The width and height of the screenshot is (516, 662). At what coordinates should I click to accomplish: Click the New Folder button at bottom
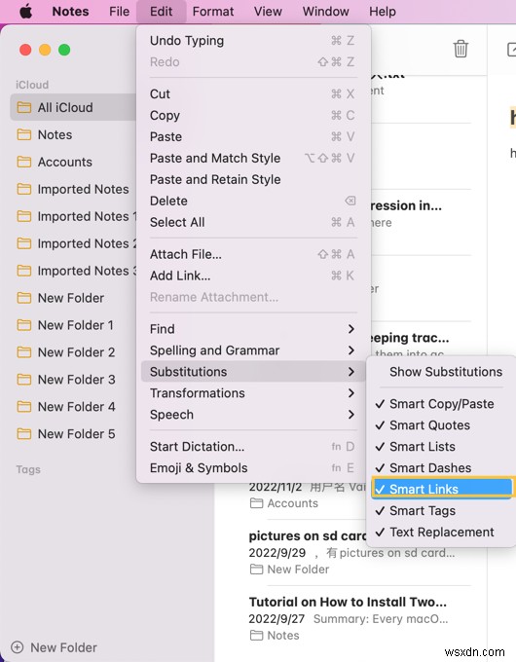(55, 647)
